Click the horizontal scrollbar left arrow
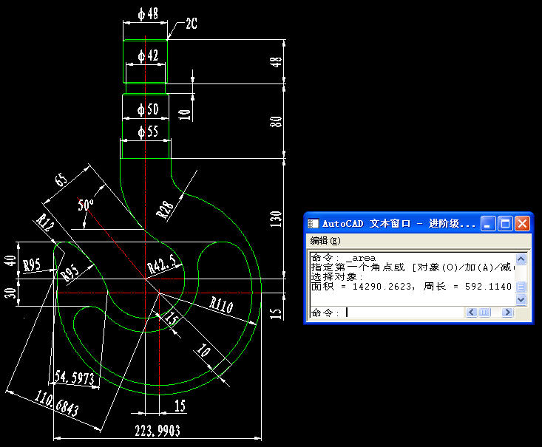542x447 pixels. point(471,313)
